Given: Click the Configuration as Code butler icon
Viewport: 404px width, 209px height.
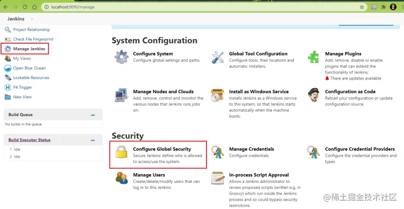Looking at the screenshot, I should [x=313, y=95].
